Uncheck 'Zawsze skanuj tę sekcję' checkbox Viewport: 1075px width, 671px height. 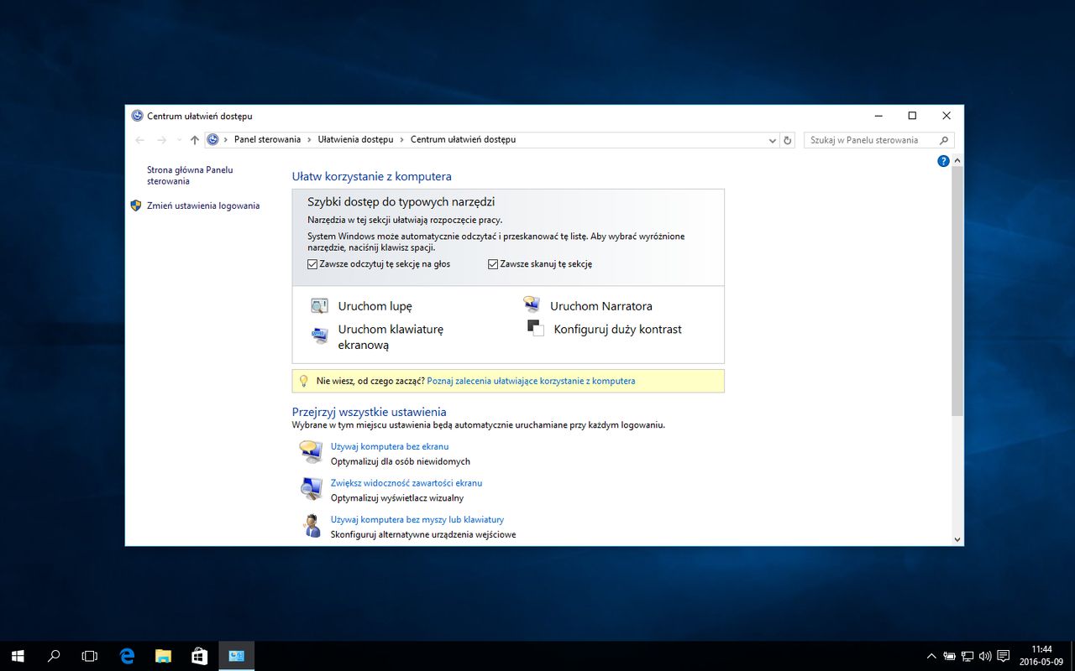pos(493,264)
